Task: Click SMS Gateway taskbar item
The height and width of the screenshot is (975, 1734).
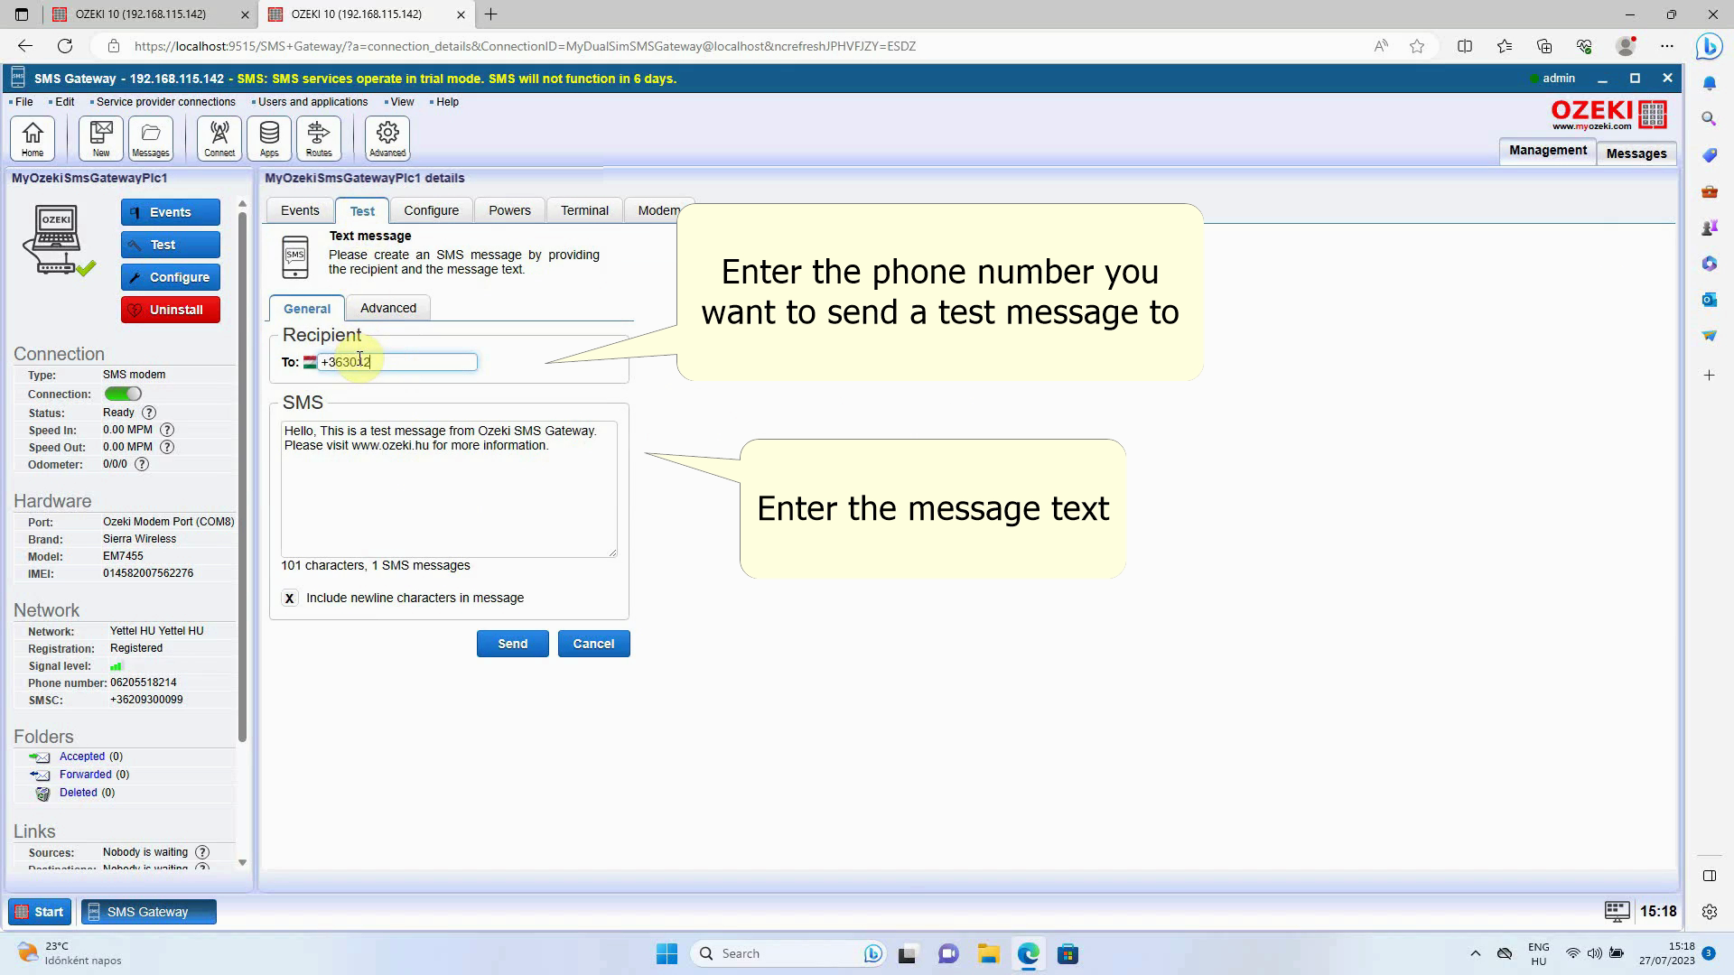Action: pos(149,912)
